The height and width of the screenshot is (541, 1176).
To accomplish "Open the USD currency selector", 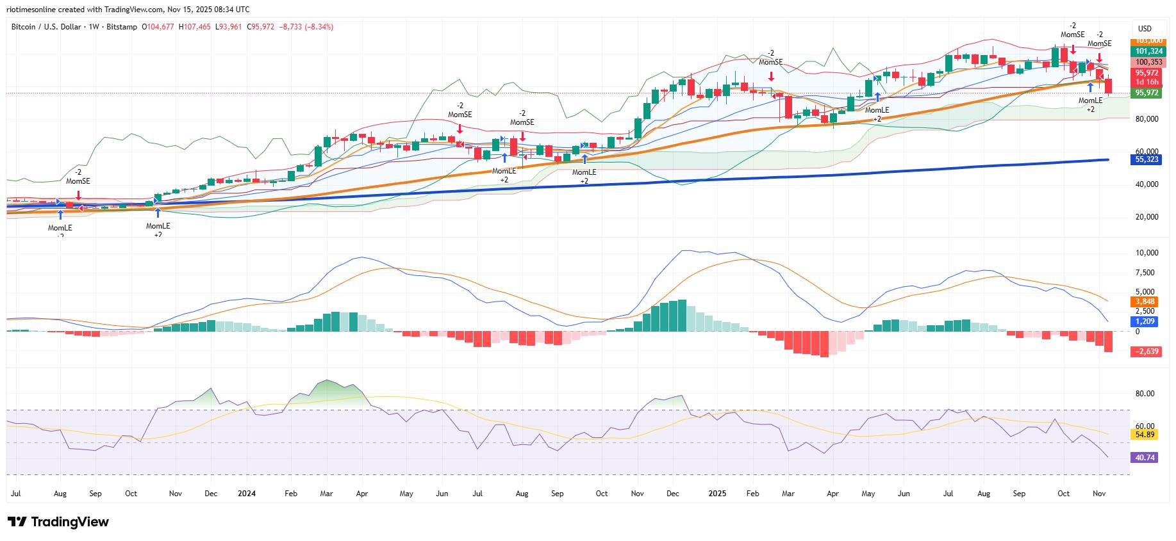I will [x=1144, y=28].
